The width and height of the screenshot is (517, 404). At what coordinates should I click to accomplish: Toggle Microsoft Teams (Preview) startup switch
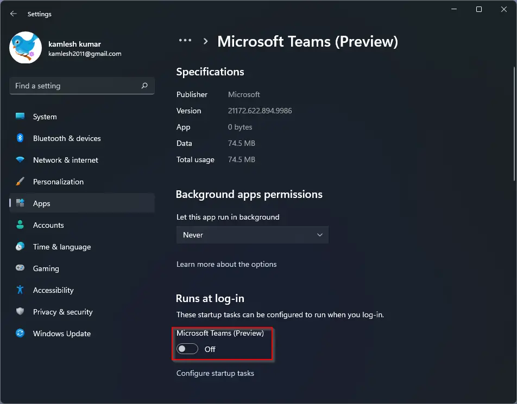pos(187,349)
